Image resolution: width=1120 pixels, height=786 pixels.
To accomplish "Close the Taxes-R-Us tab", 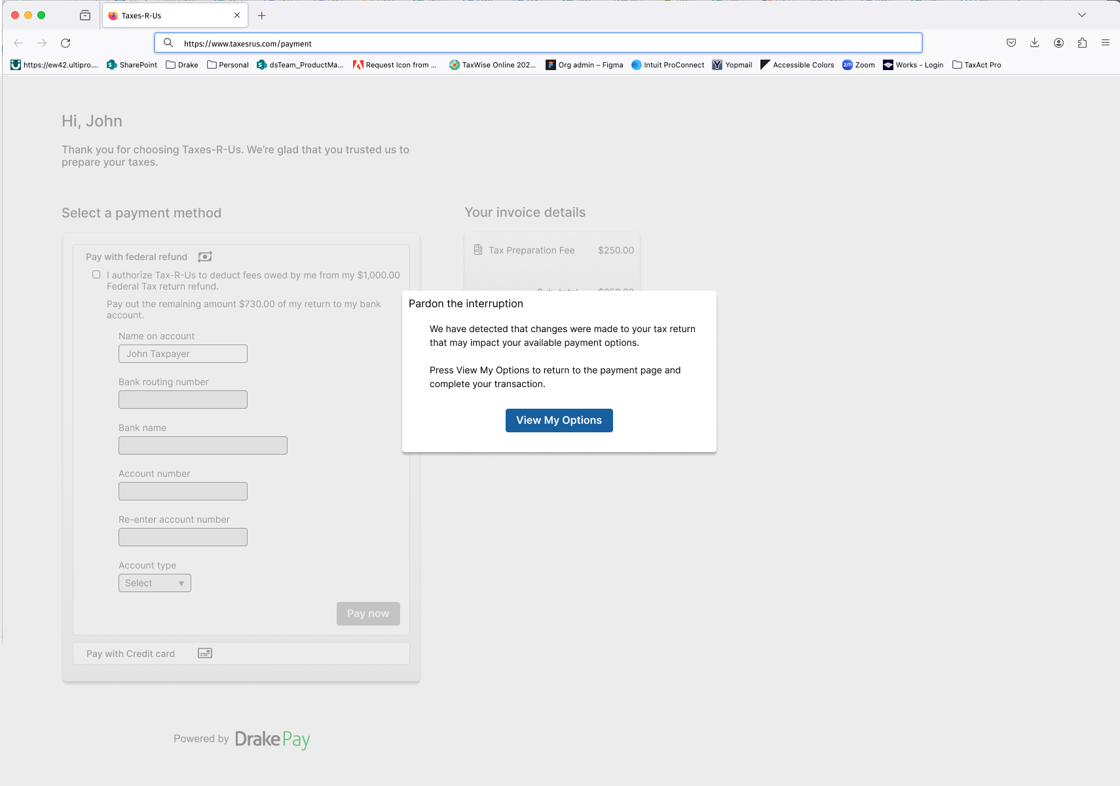I will tap(237, 16).
